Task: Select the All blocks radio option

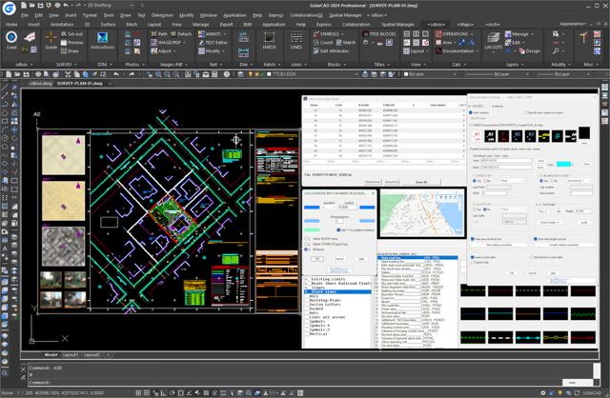Action: (306, 249)
